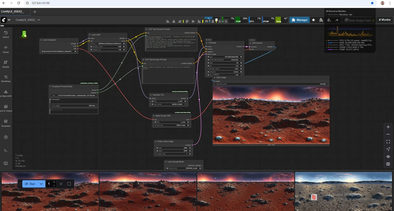Click the Manager button
The height and width of the screenshot is (211, 394).
[x=299, y=20]
